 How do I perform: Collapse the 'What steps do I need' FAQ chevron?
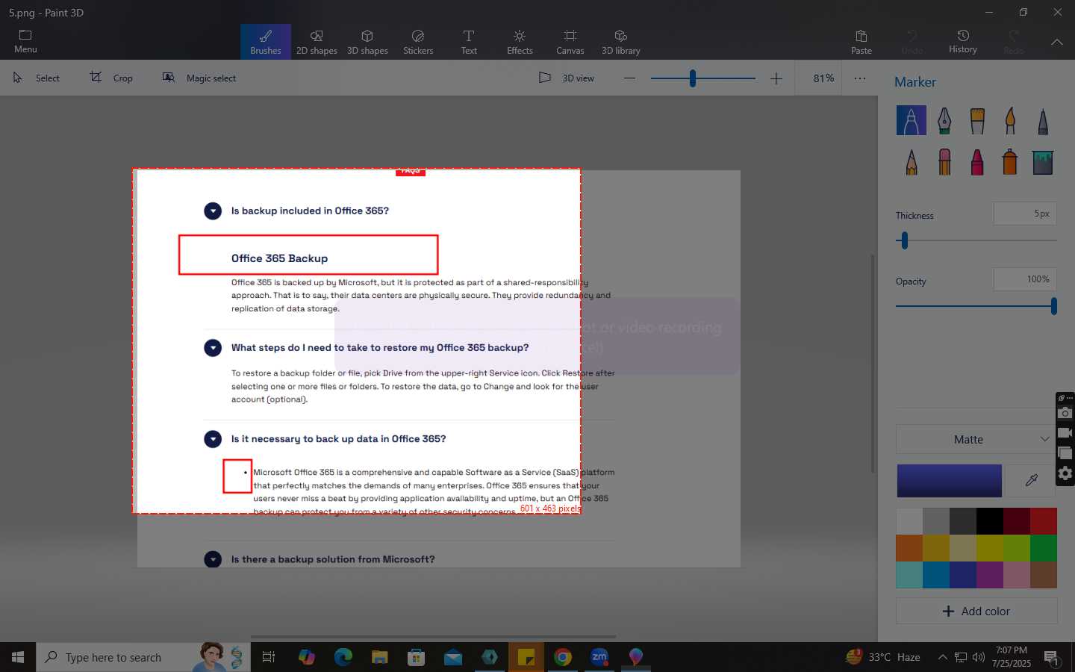(x=213, y=348)
